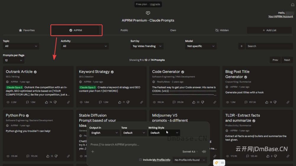Switch to the Public tab

point(124,30)
